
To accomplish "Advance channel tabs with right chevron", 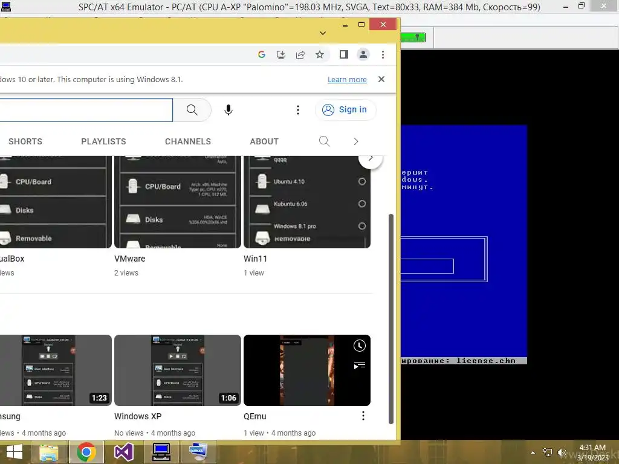I will (x=355, y=141).
